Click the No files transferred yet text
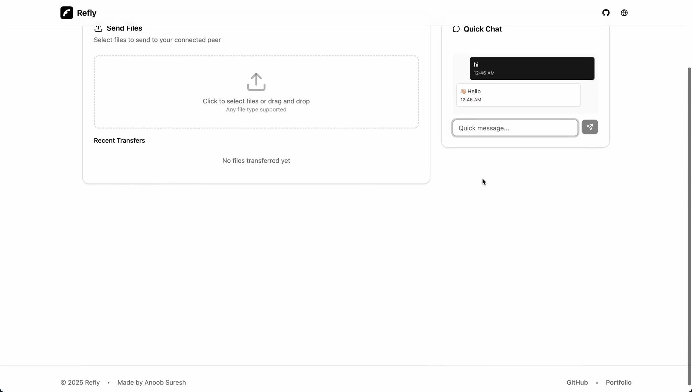Screen dimensions: 692x392 tap(256, 161)
